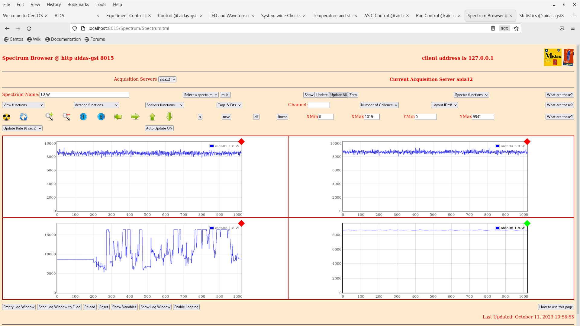Click the green left arrow icon

pyautogui.click(x=118, y=117)
